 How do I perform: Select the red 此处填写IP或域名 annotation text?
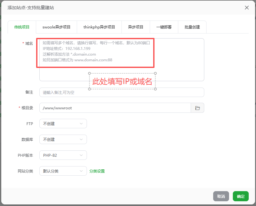(122, 82)
